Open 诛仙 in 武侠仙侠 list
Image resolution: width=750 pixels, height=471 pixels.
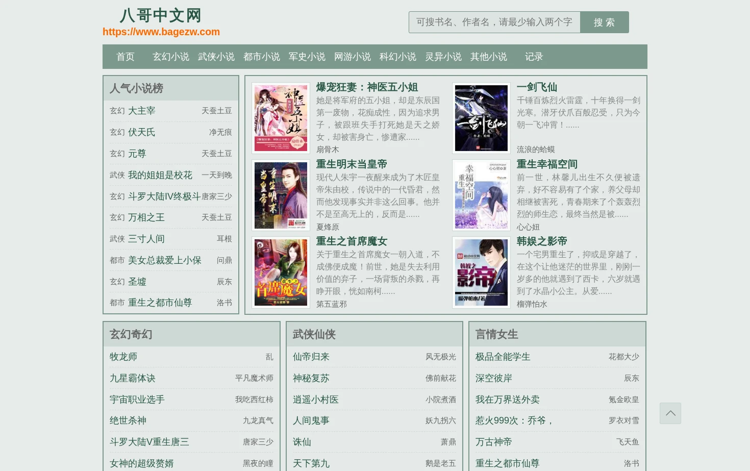[302, 442]
